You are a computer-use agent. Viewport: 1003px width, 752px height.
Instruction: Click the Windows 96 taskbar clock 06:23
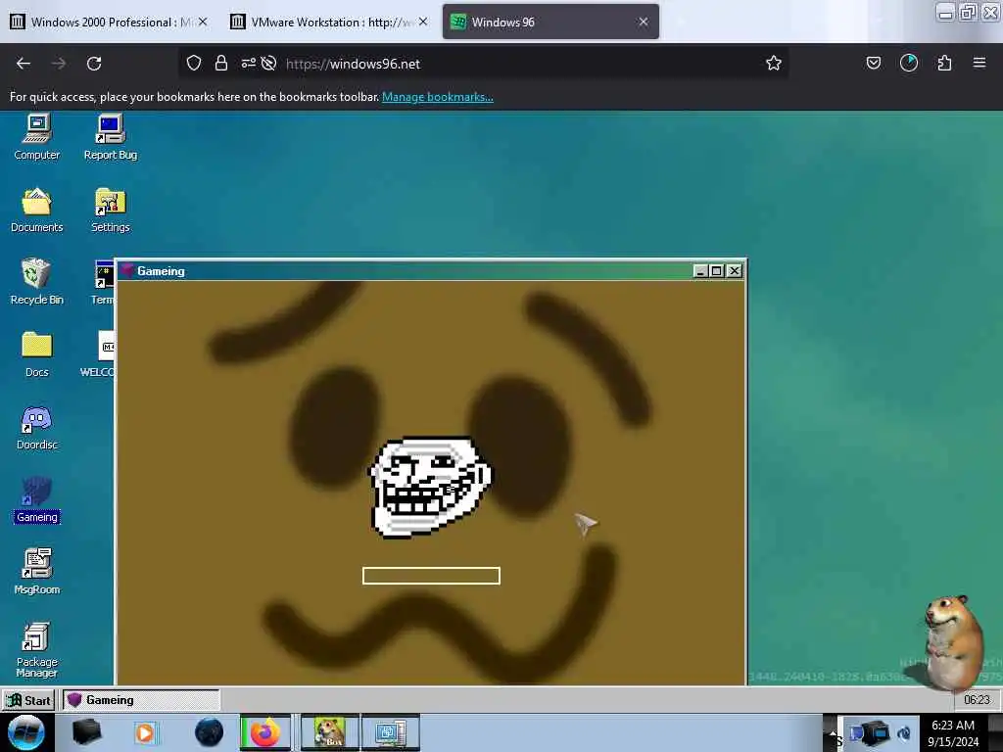977,700
